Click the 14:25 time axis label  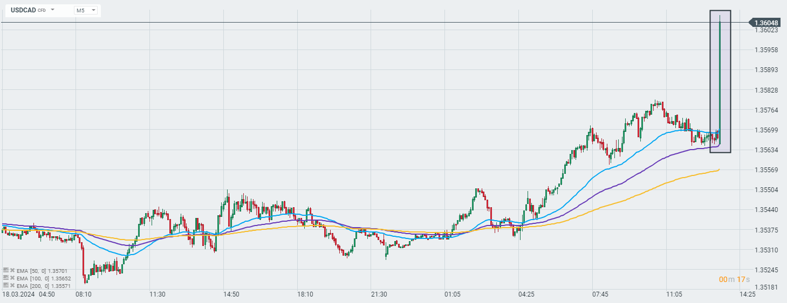point(747,294)
